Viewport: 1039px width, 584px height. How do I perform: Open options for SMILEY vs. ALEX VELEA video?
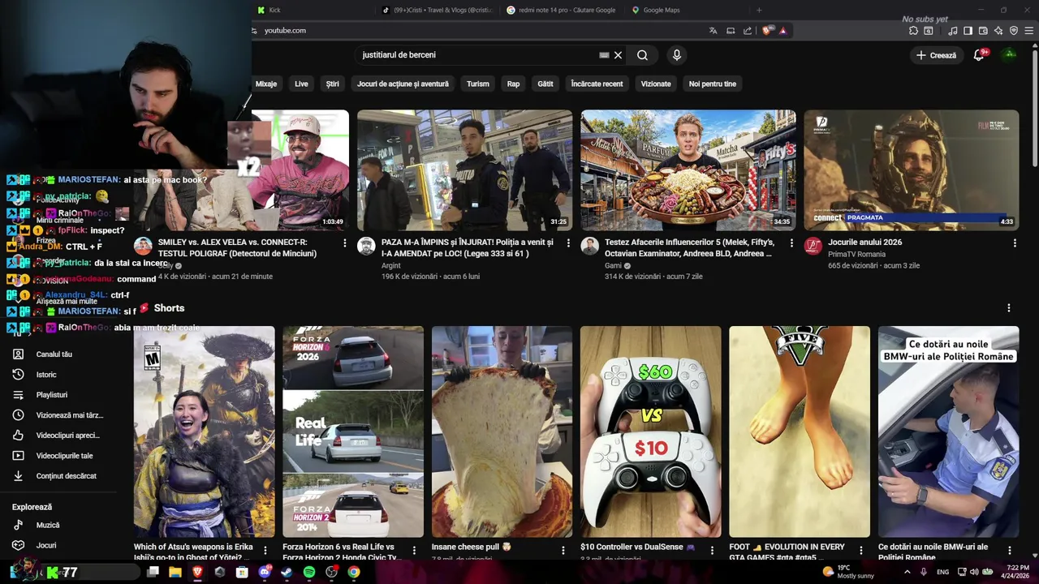345,243
